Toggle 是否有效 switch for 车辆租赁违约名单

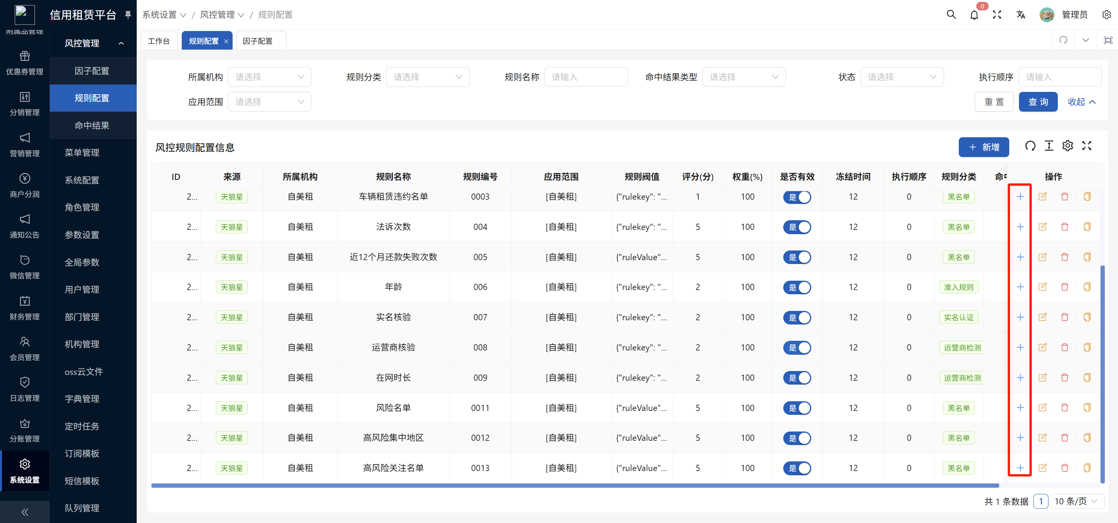[797, 197]
